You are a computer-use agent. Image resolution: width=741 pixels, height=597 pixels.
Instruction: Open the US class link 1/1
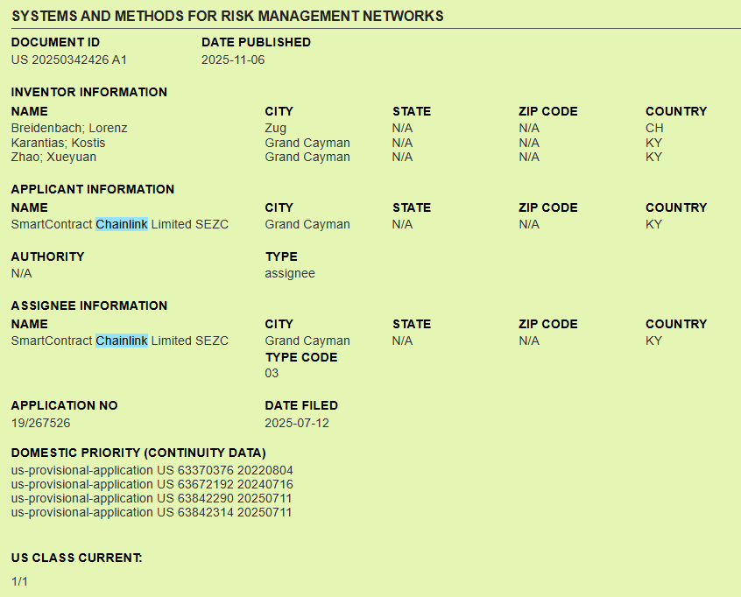point(19,581)
